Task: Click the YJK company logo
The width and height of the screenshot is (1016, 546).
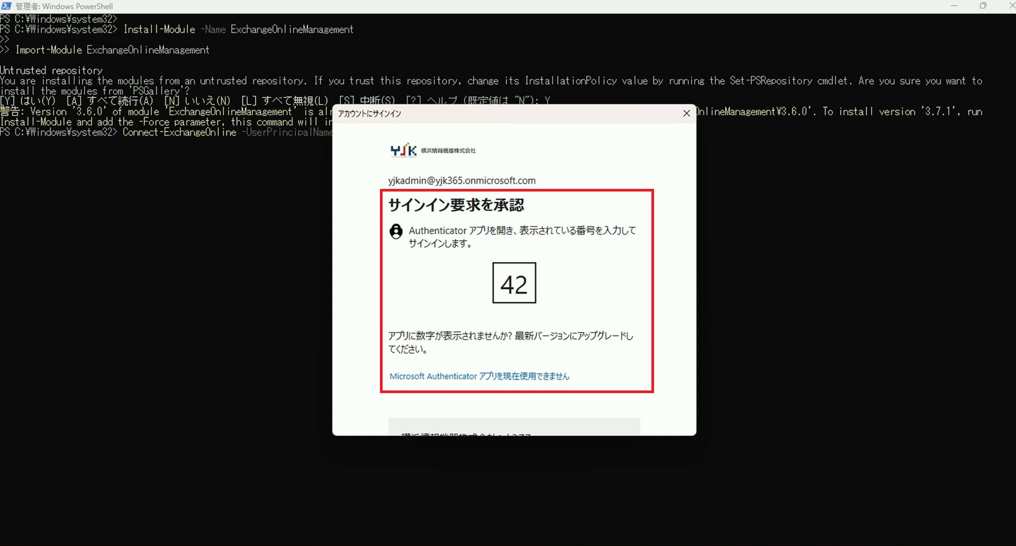Action: (x=432, y=151)
